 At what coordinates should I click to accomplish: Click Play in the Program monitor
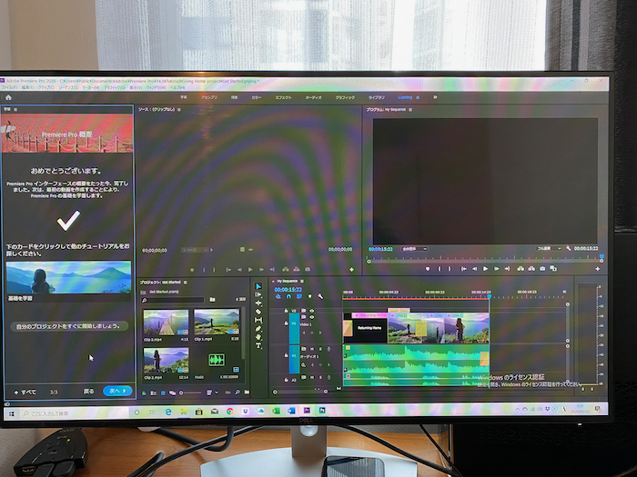click(x=485, y=269)
